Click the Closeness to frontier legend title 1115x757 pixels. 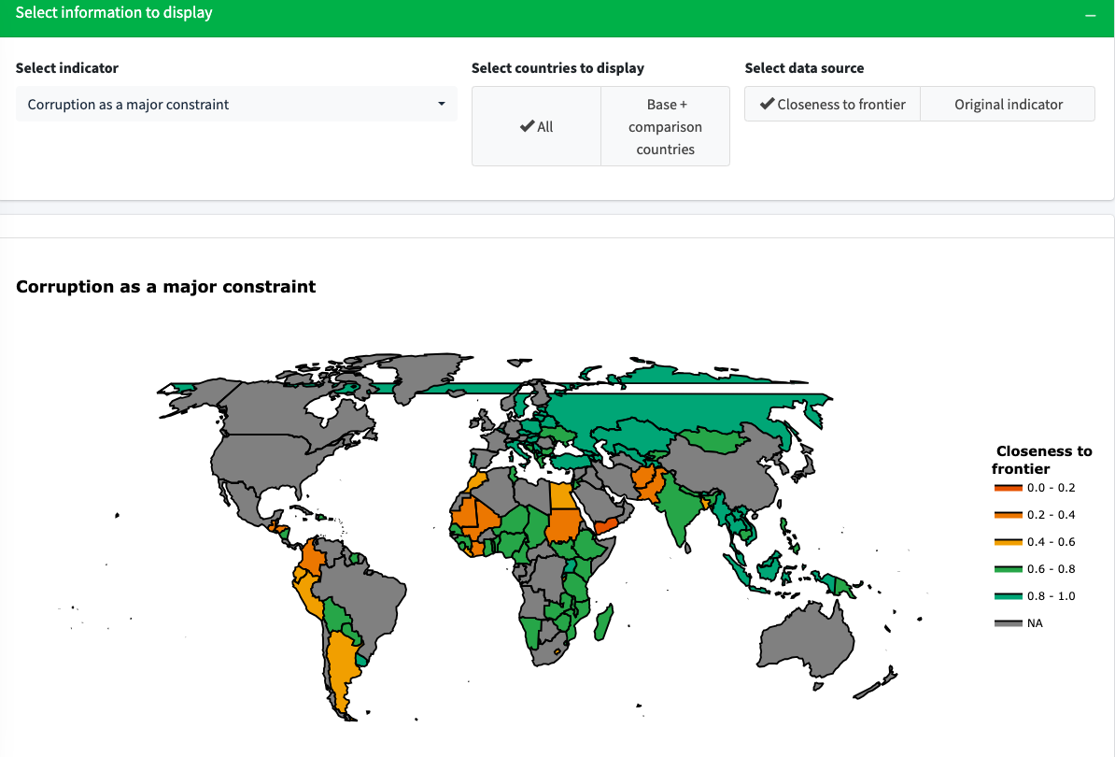[1042, 460]
